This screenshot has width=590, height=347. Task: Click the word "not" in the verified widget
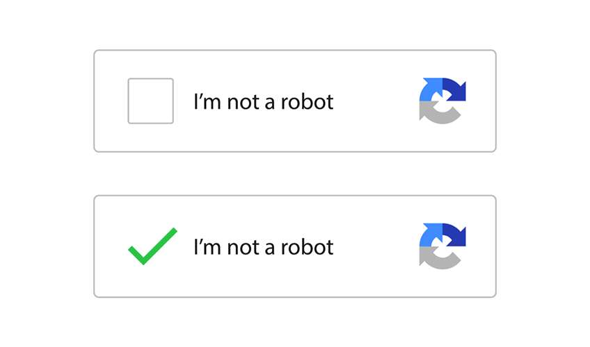point(241,247)
